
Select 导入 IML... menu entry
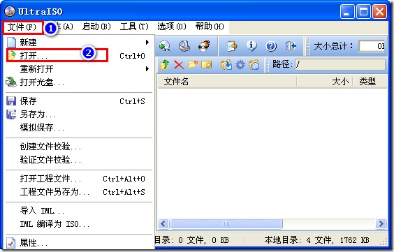79,211
